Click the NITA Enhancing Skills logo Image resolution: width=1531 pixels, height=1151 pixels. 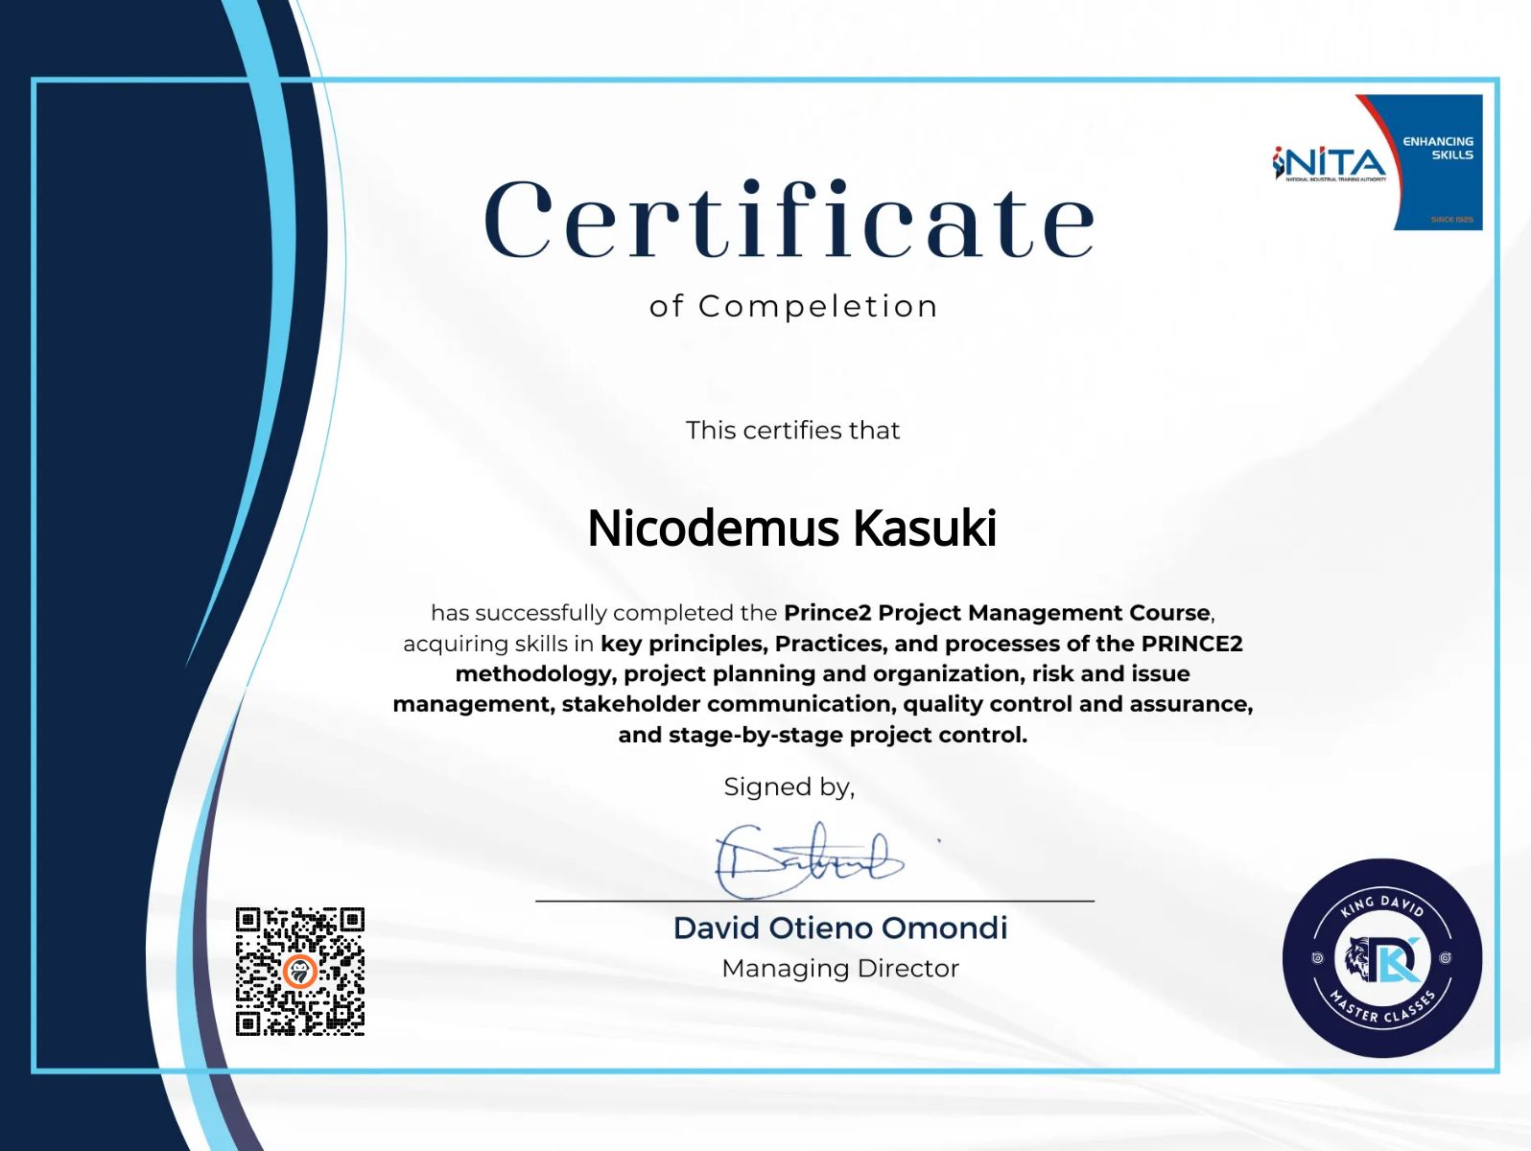click(x=1378, y=162)
